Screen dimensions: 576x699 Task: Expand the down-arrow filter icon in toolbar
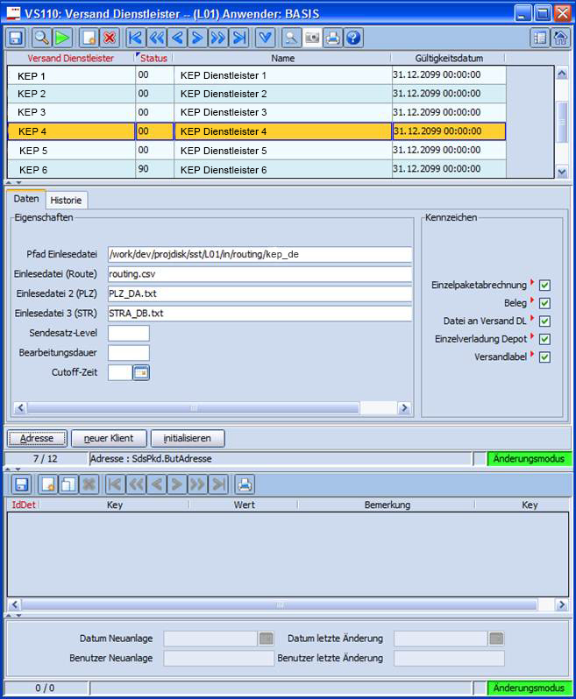(x=265, y=38)
